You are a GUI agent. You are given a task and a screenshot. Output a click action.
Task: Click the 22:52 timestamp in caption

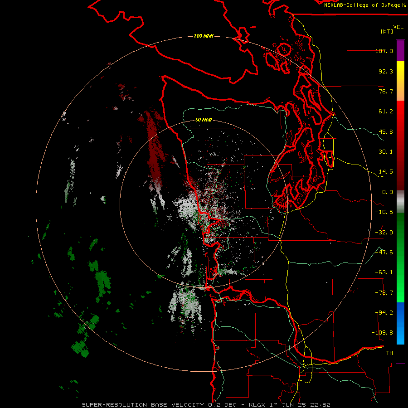click(x=320, y=405)
